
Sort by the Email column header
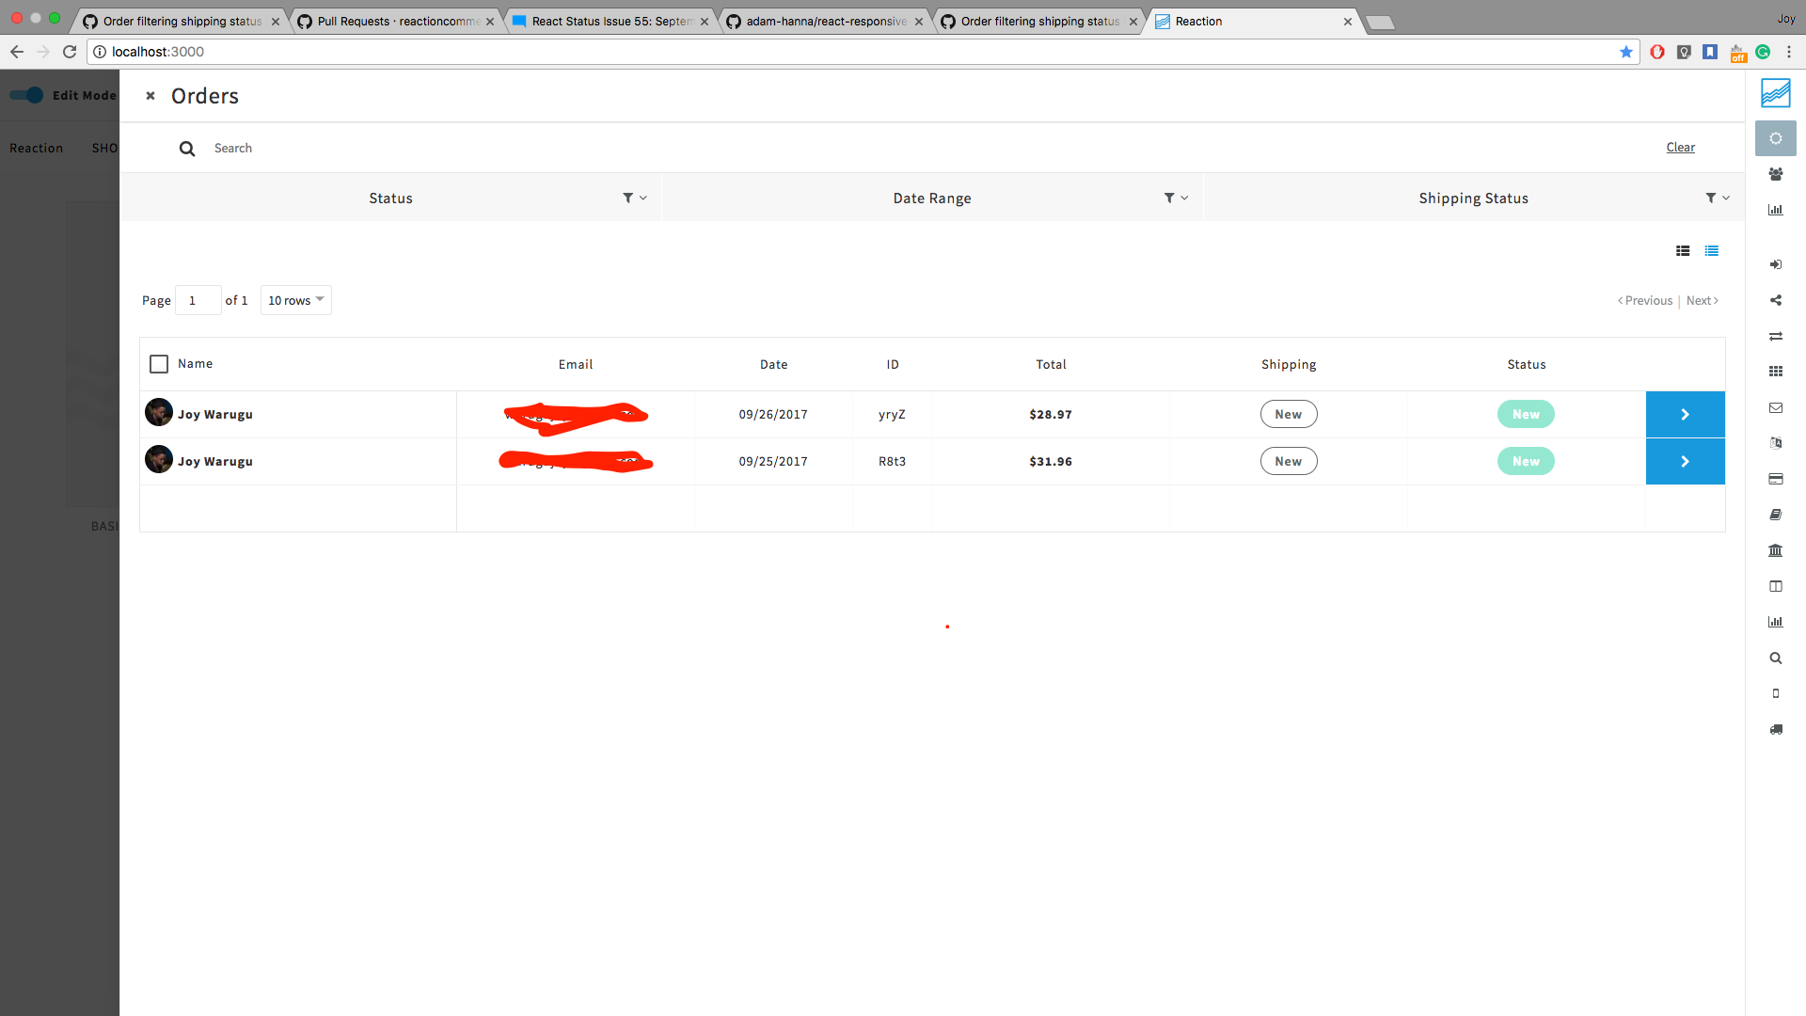576,364
